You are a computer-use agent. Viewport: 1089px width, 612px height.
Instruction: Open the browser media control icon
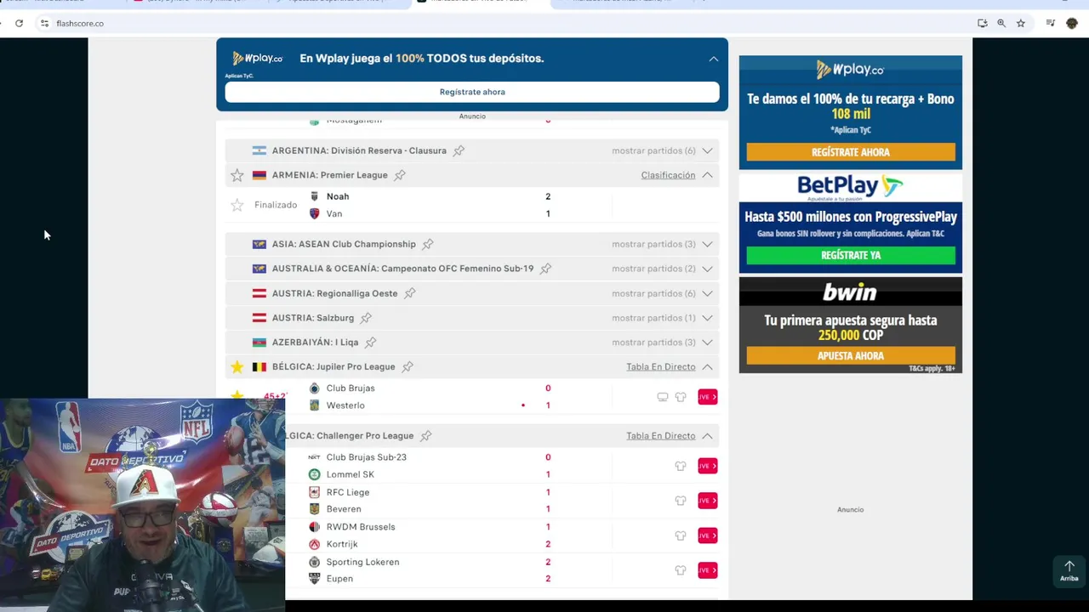point(1051,23)
